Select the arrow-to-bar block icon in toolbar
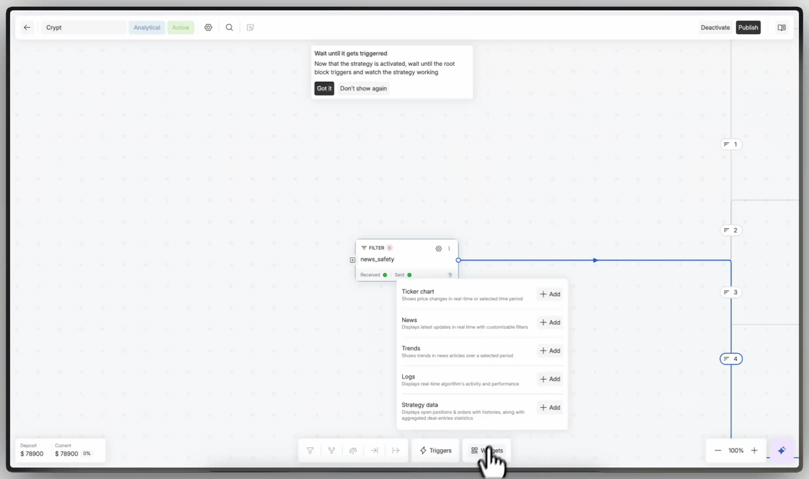The width and height of the screenshot is (809, 479). [374, 450]
